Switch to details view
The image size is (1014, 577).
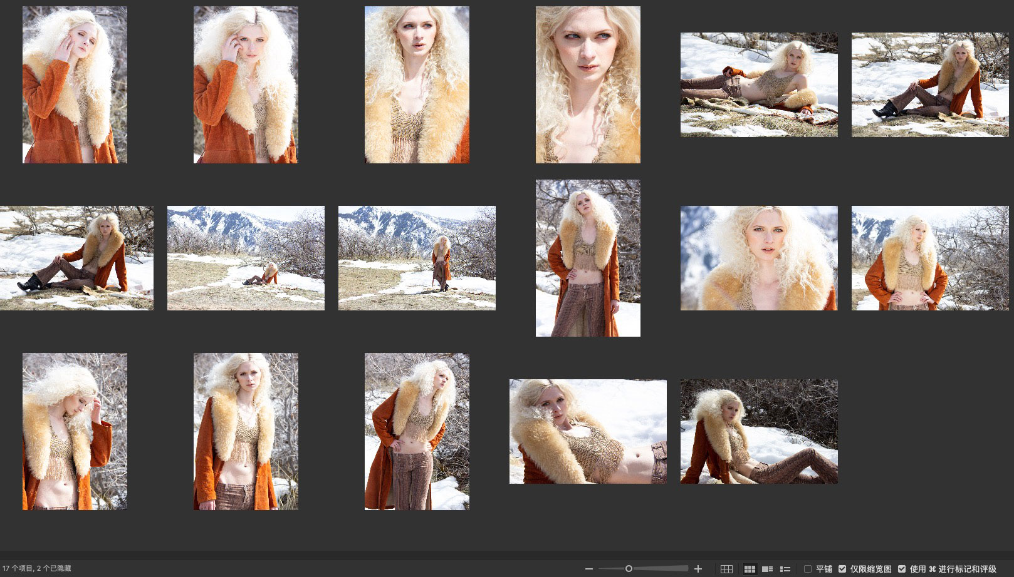click(767, 569)
